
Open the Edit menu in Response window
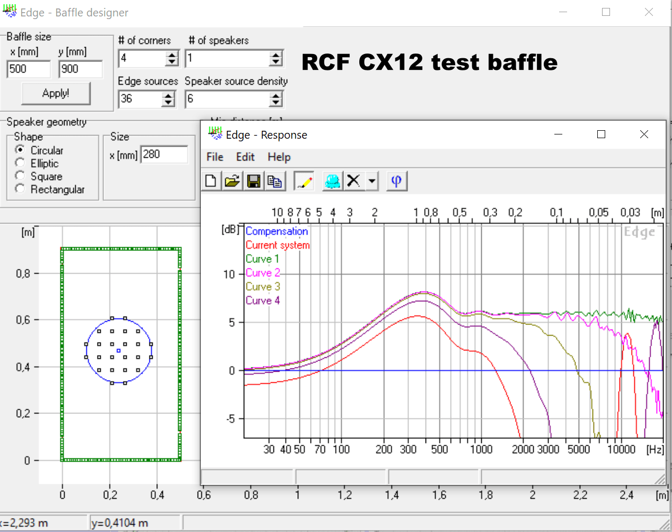click(245, 157)
